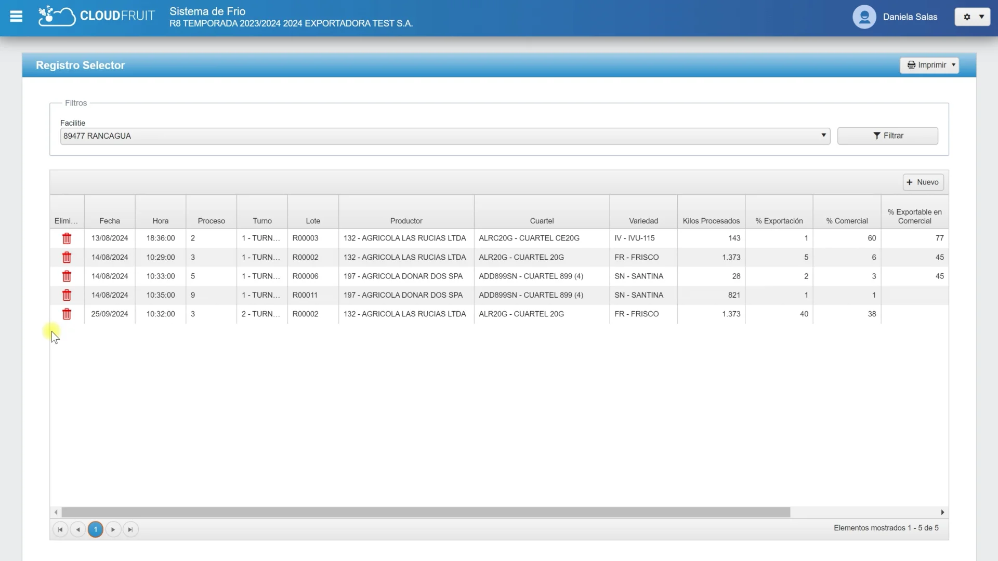Delete the 25/09/2024 record
998x561 pixels.
click(x=67, y=314)
